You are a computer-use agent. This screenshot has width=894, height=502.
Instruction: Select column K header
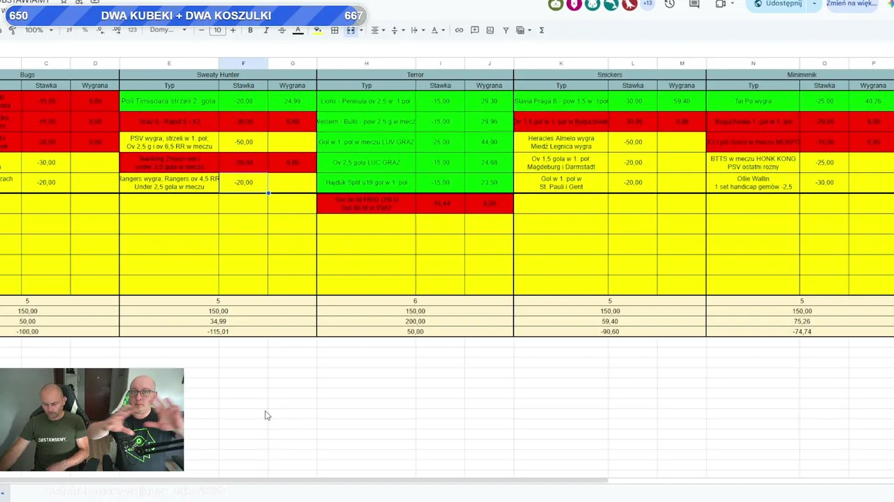click(x=561, y=63)
